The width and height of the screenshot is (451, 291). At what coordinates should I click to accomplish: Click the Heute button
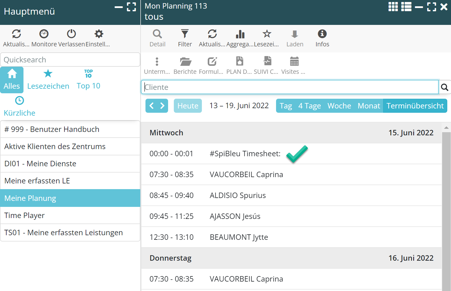(x=188, y=106)
